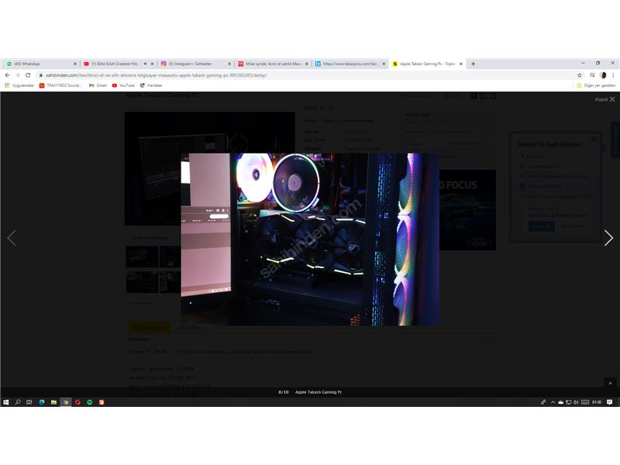Switch to the Instagram Sohbetler tab
The image size is (620, 465).
pos(195,64)
